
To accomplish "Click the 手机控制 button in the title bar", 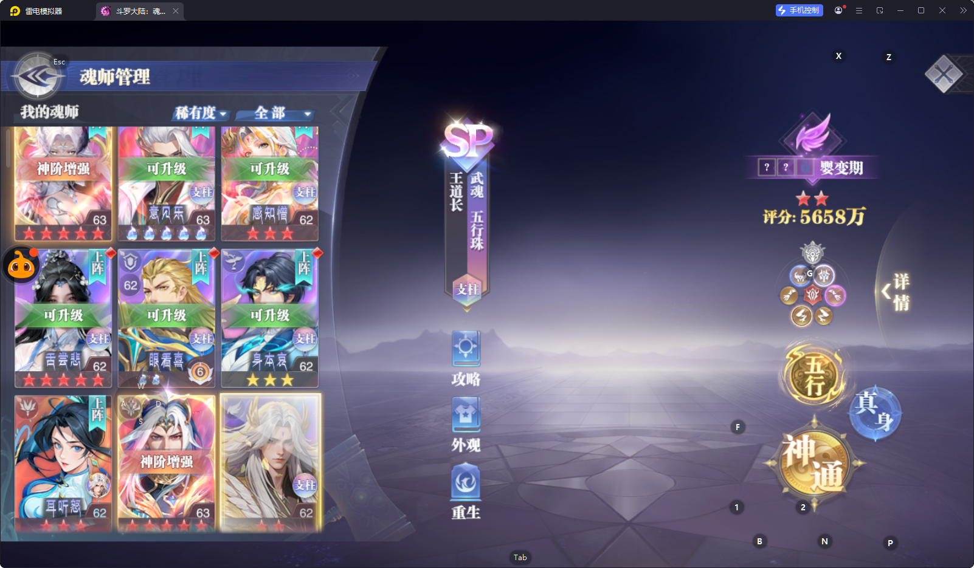I will 799,10.
